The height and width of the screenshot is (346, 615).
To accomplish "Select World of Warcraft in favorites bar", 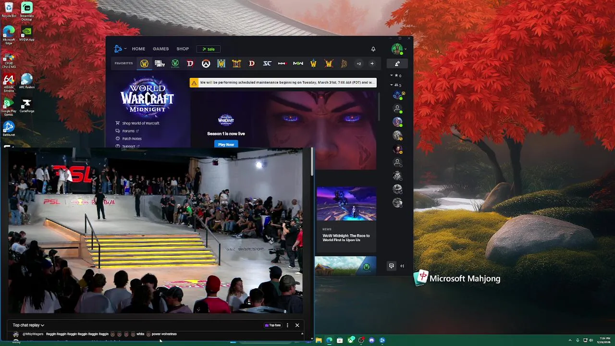I will pos(144,63).
